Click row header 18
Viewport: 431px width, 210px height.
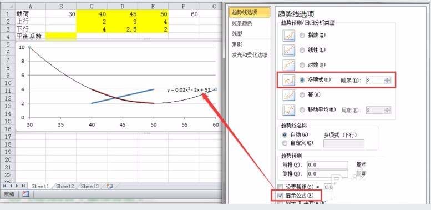(8, 144)
